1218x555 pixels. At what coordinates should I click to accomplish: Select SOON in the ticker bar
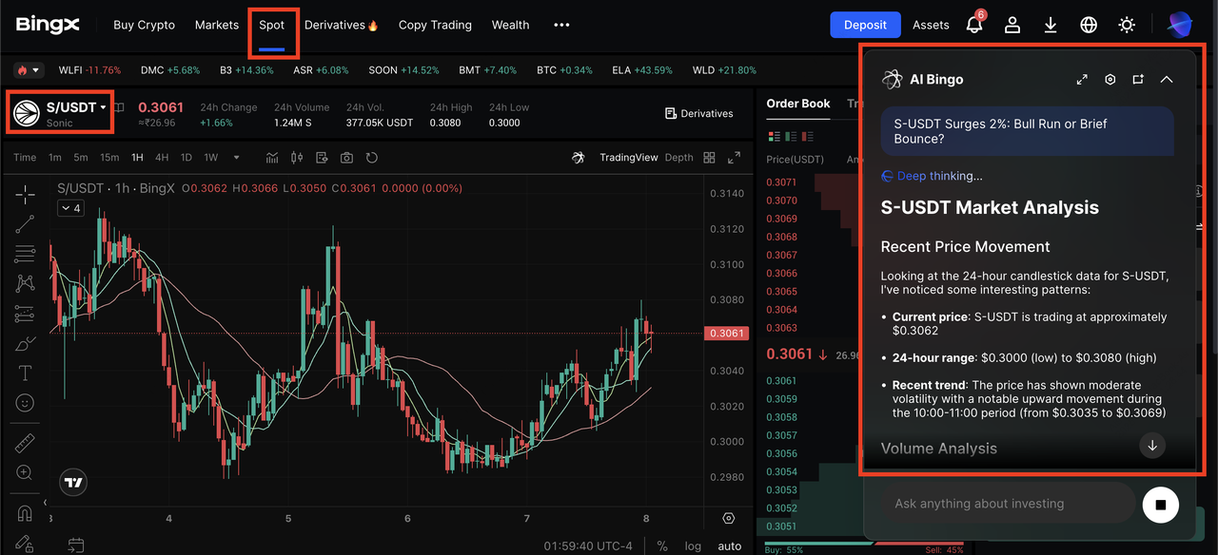click(403, 70)
